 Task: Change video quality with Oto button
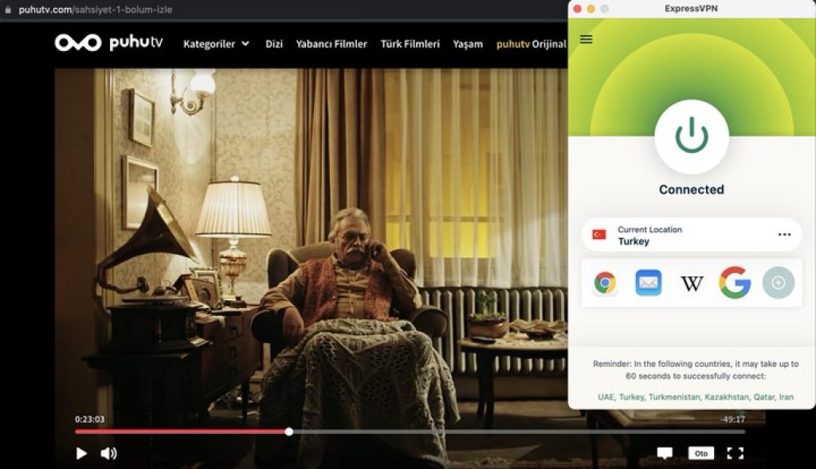[x=701, y=453]
